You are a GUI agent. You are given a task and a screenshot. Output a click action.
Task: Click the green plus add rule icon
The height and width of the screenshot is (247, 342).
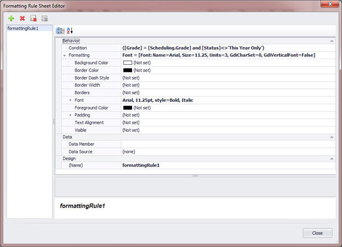[12, 18]
